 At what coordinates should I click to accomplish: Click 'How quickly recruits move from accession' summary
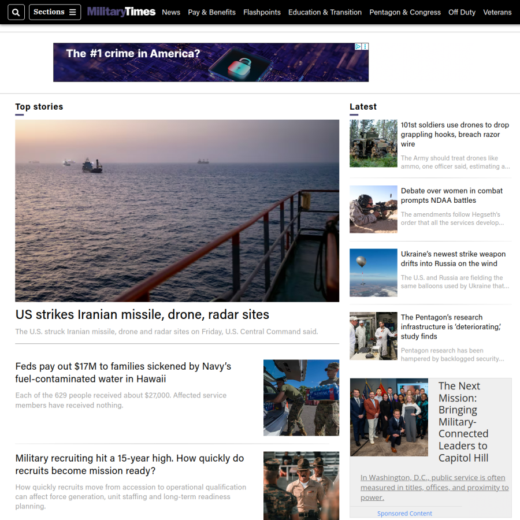click(131, 497)
